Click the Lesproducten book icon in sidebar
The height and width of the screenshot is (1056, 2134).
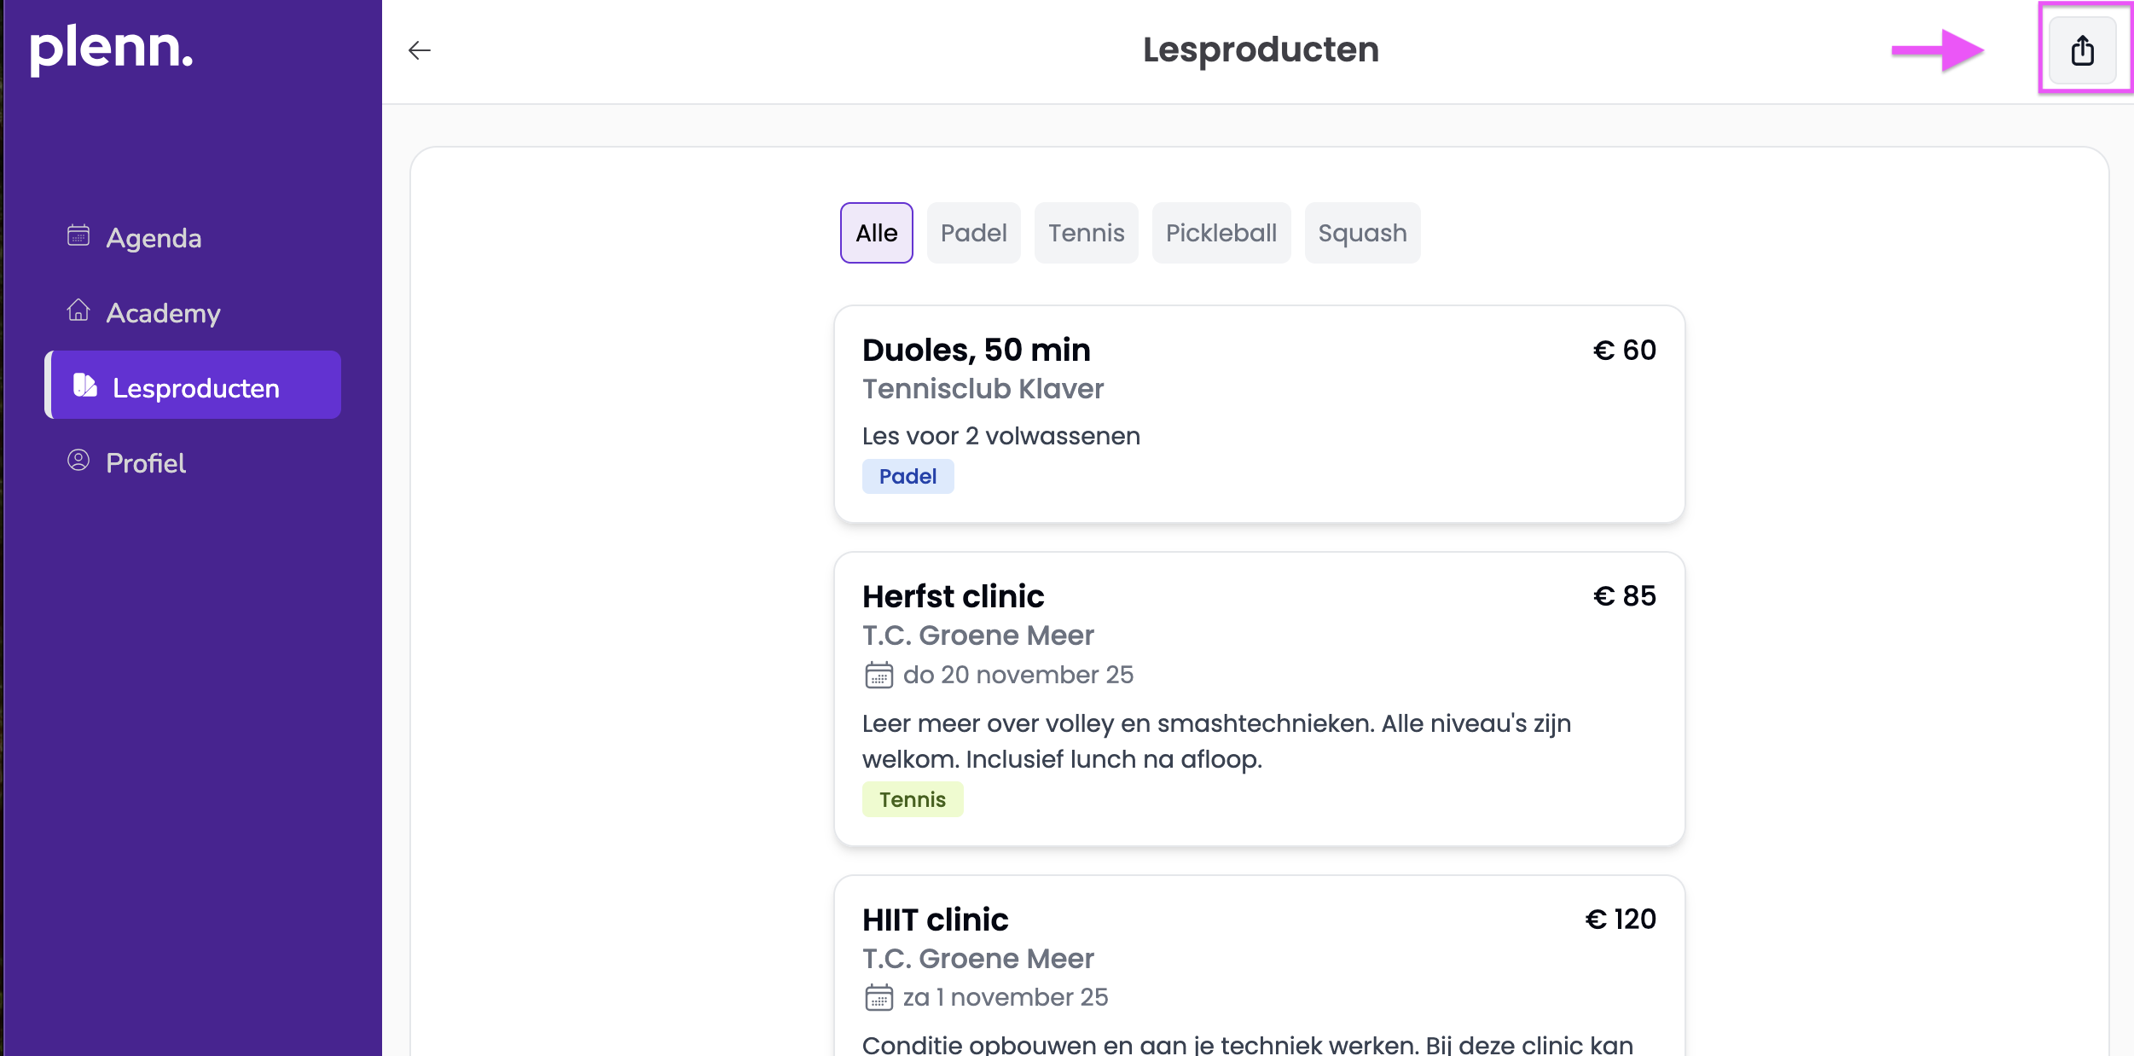(84, 386)
